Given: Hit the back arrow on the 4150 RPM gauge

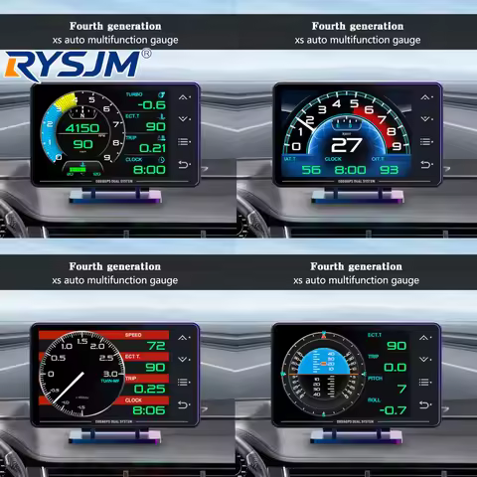Looking at the screenshot, I should click(x=183, y=164).
